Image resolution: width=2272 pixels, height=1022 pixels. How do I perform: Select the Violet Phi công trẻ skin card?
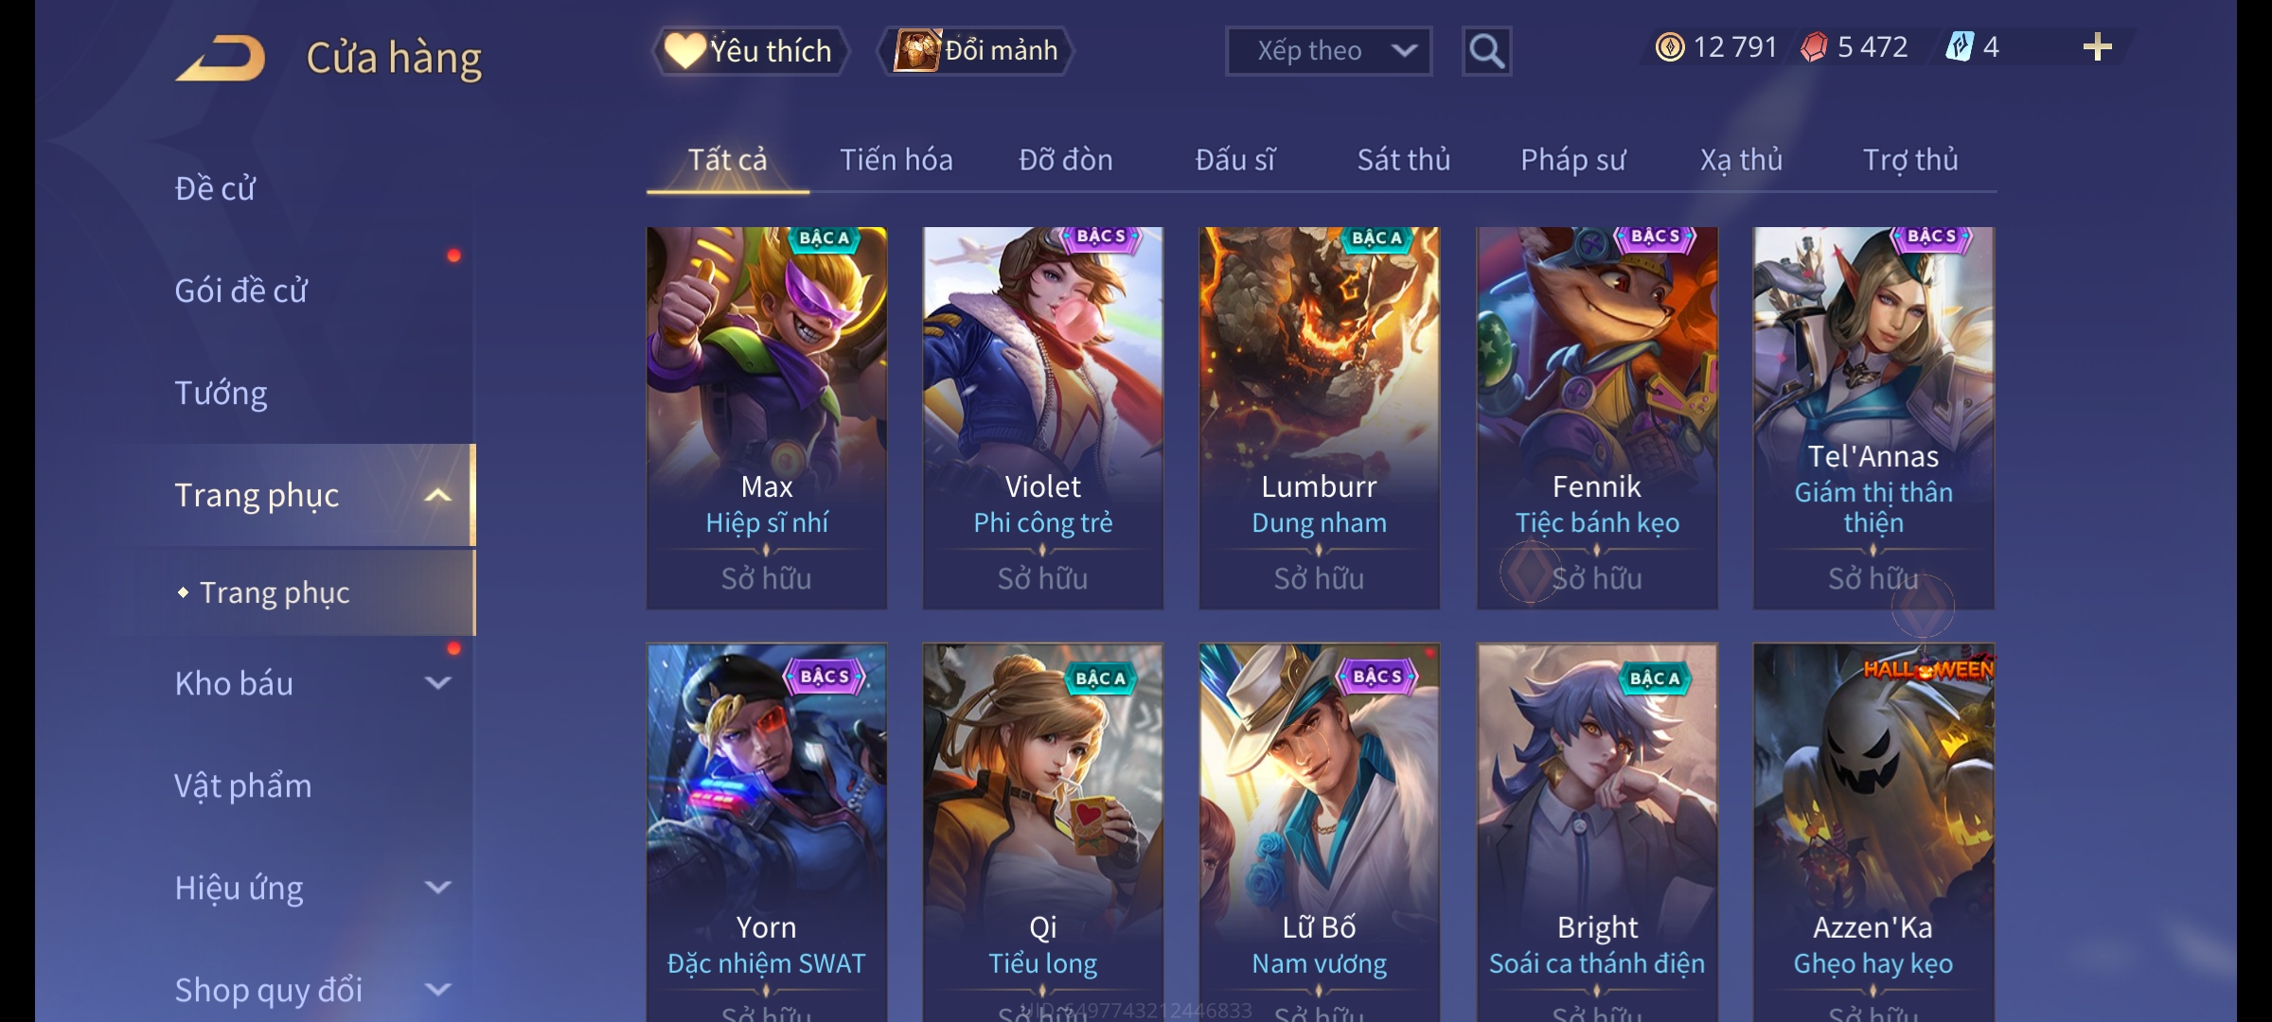[x=1043, y=417]
